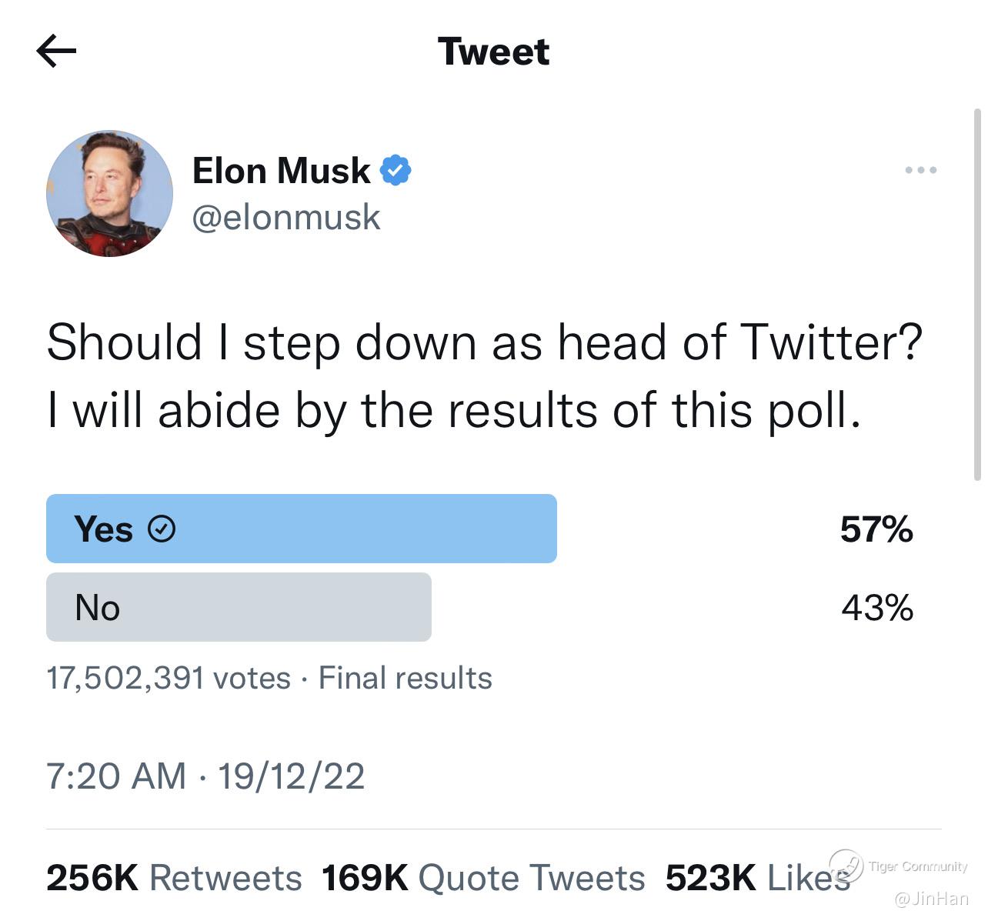
Task: Tap the back arrow icon
Action: coord(56,52)
